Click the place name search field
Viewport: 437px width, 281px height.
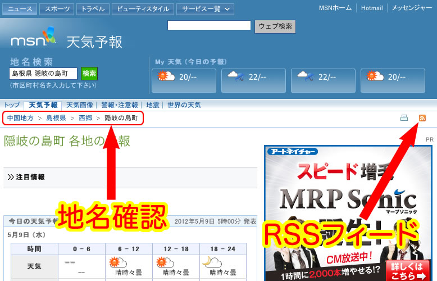click(x=43, y=74)
